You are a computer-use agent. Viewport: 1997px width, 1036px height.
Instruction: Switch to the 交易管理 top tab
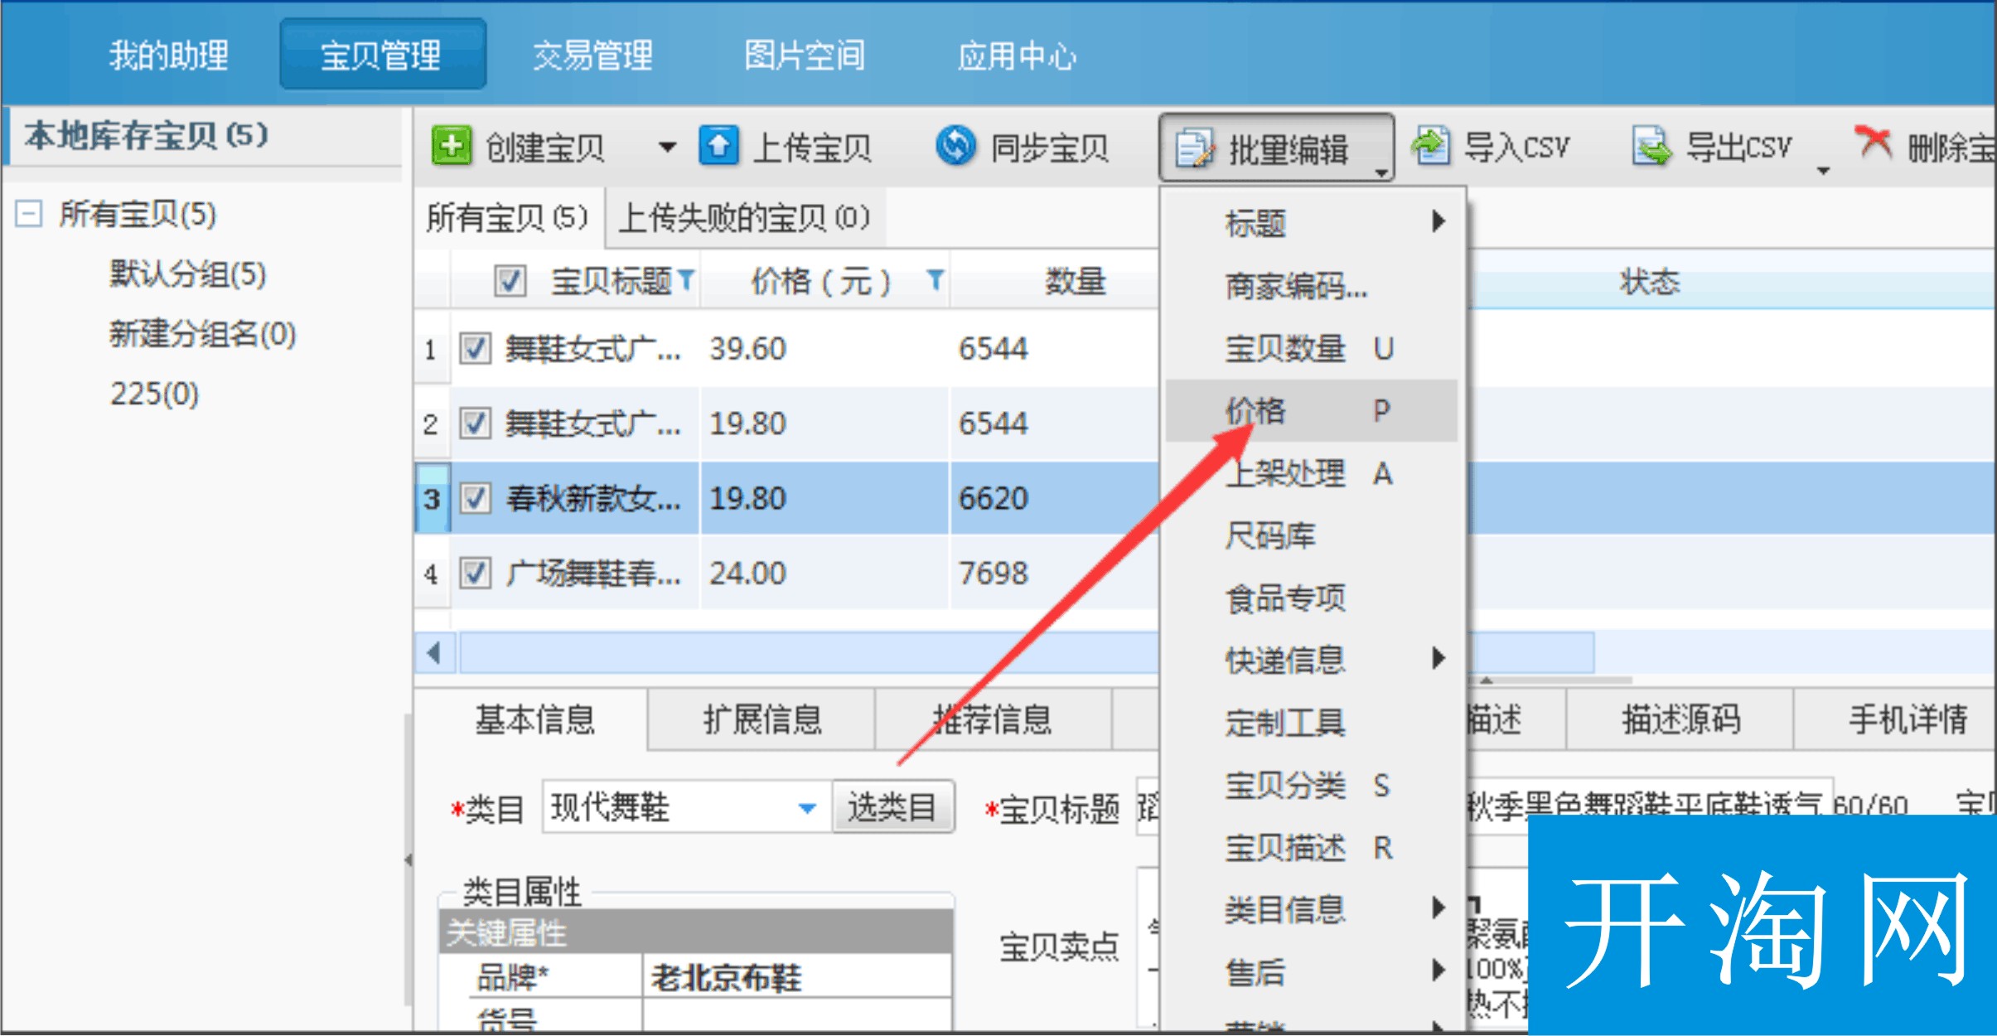coord(593,55)
